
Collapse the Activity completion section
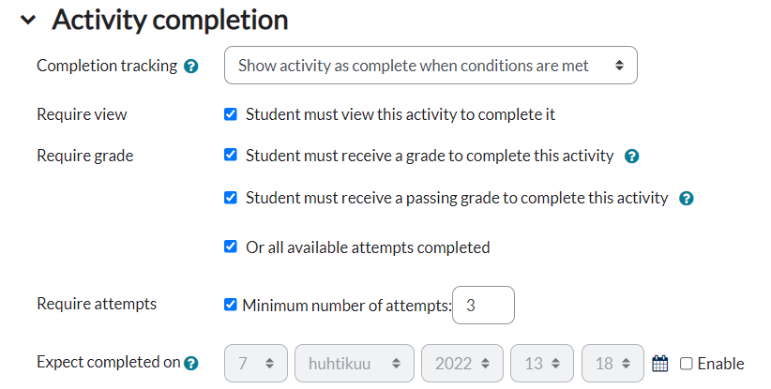28,20
